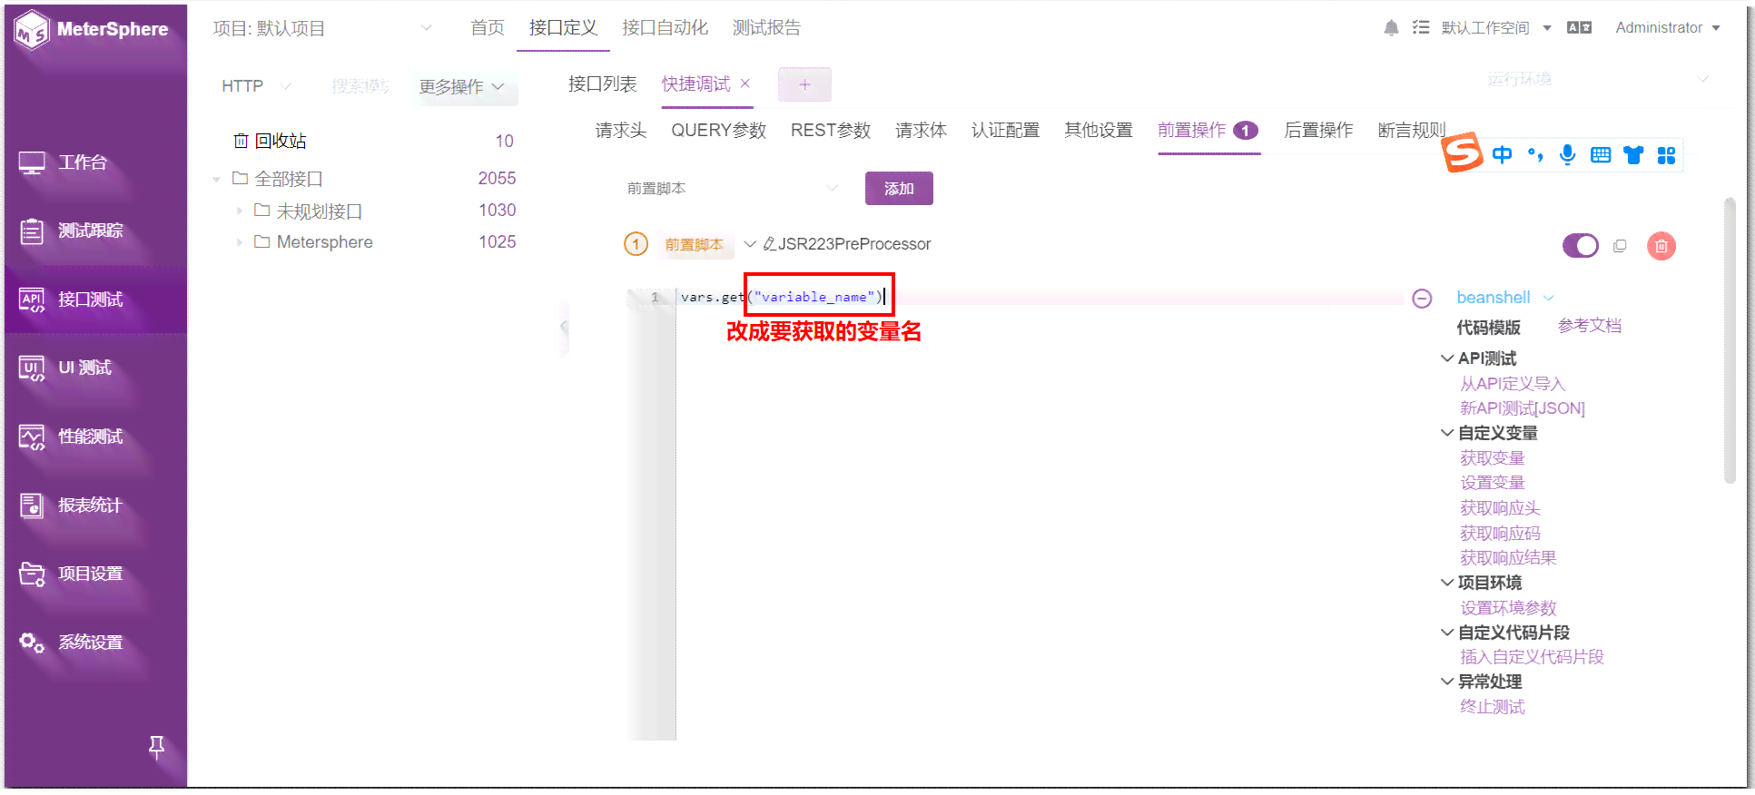Image resolution: width=1755 pixels, height=795 pixels.
Task: Close the 快捷调试 tab
Action: [745, 83]
